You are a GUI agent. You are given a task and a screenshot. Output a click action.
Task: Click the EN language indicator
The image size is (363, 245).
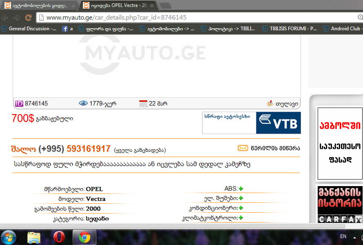tap(343, 236)
